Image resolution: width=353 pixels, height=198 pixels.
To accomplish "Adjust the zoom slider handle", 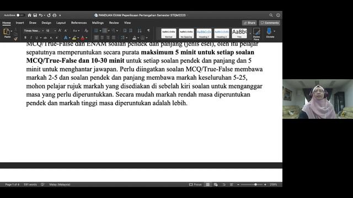I will click(255, 185).
